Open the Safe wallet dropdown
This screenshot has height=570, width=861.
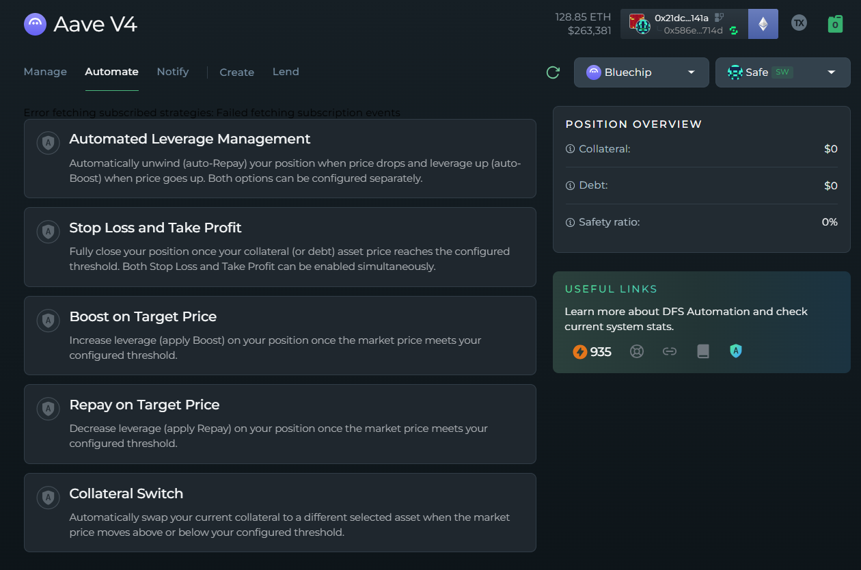point(782,72)
